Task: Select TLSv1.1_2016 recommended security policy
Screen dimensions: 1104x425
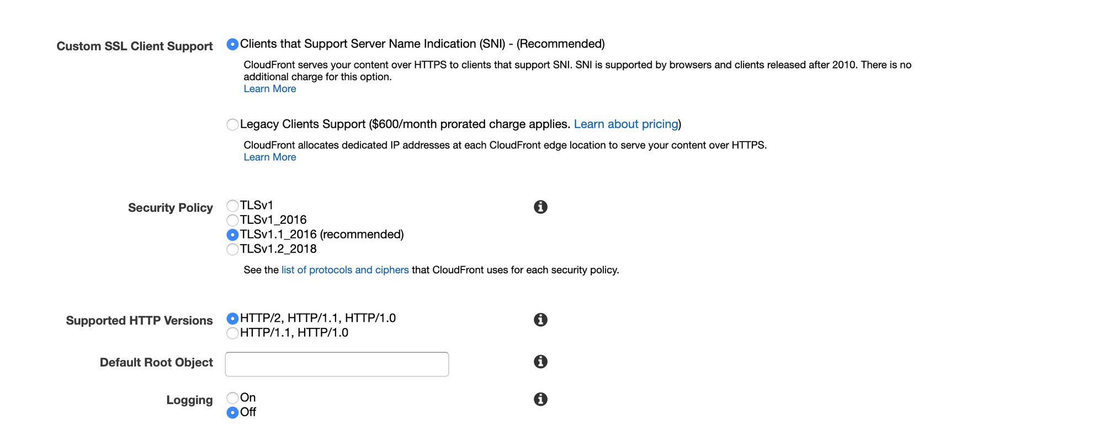Action: point(232,235)
